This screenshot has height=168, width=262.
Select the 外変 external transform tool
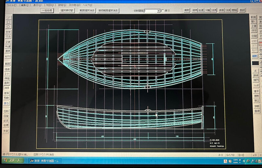point(6,131)
